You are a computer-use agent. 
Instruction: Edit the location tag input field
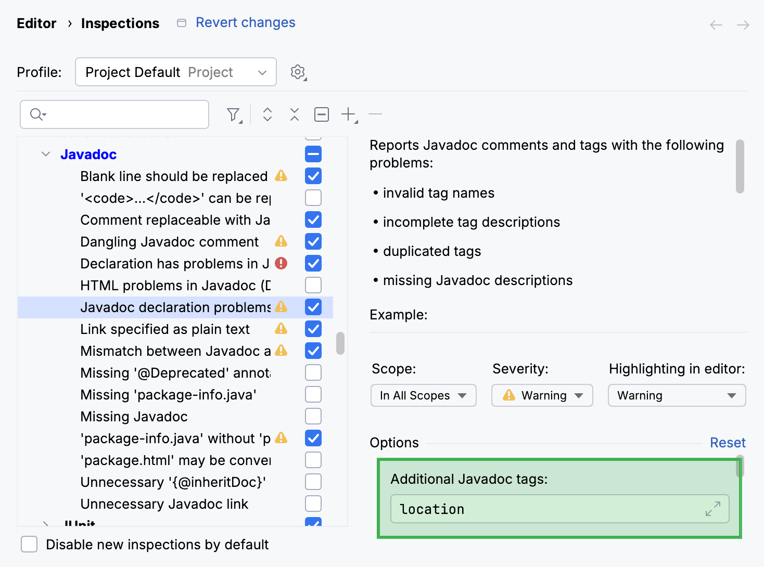(520, 509)
